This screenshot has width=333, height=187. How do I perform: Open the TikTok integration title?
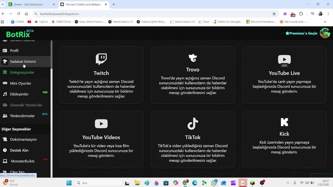coord(193,137)
